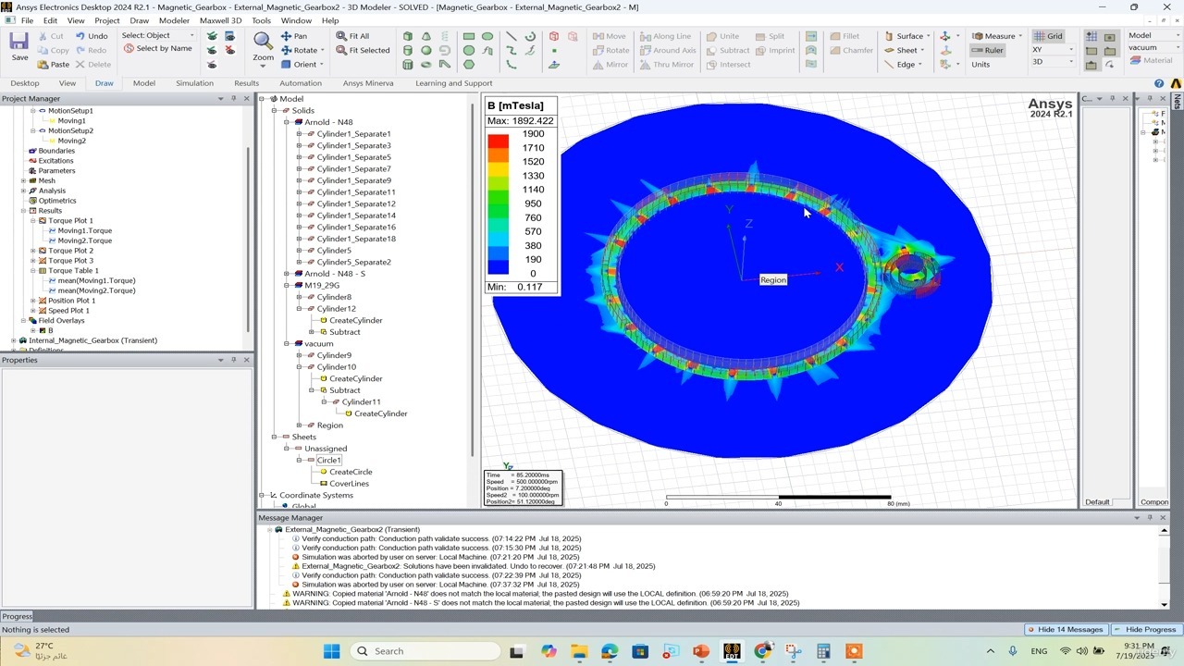This screenshot has height=666, width=1184.
Task: Switch to the Results ribbon tab
Action: (x=246, y=83)
